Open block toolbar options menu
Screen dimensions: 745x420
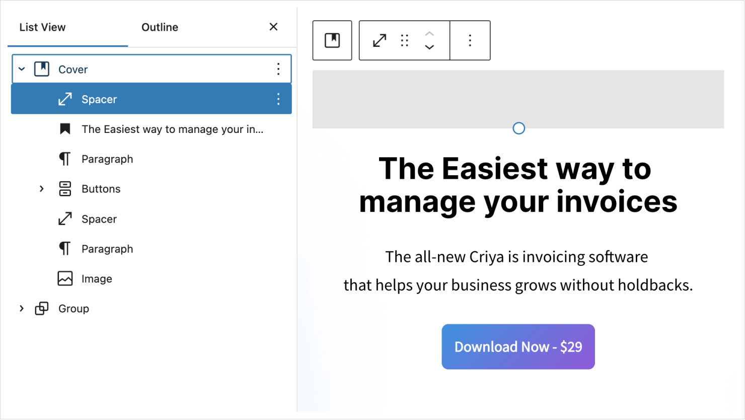[x=470, y=40]
